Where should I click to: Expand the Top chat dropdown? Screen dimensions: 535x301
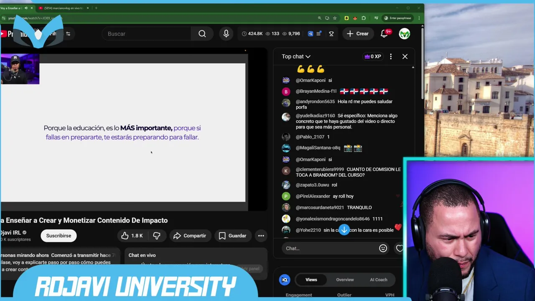click(296, 56)
